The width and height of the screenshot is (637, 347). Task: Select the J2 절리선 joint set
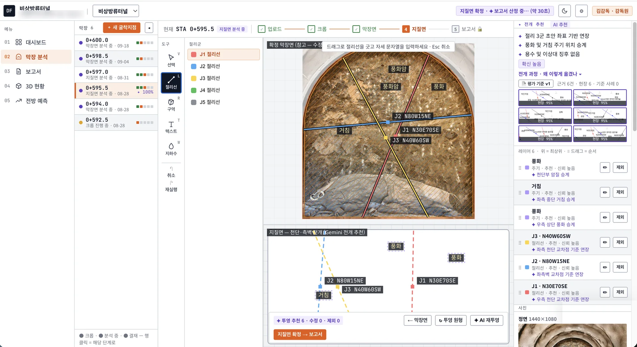(223, 66)
